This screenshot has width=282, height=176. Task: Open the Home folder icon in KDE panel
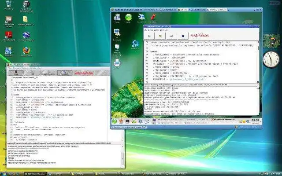[121, 121]
